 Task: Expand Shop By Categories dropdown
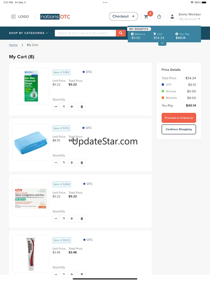pos(29,33)
